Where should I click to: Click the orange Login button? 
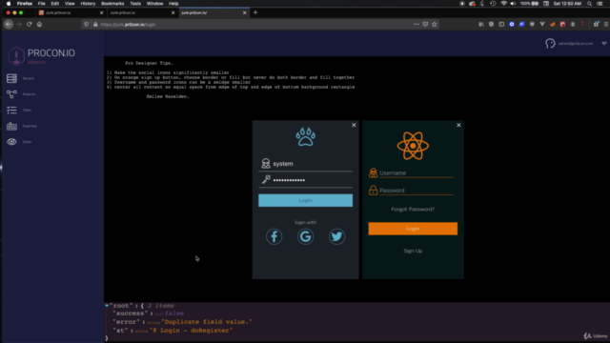point(413,229)
